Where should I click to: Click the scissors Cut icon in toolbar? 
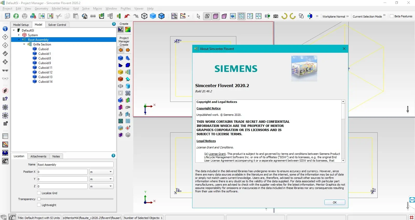[x=59, y=16]
